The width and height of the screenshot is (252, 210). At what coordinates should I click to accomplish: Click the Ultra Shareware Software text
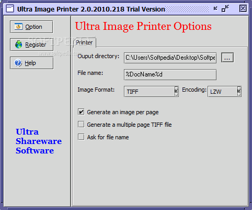click(x=39, y=141)
